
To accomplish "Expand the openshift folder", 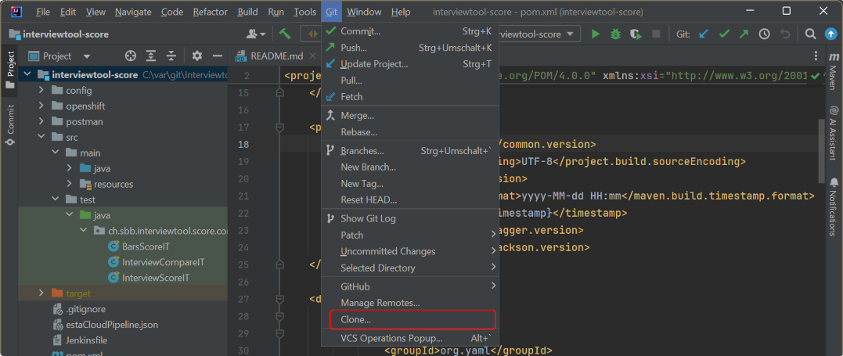I will (41, 106).
